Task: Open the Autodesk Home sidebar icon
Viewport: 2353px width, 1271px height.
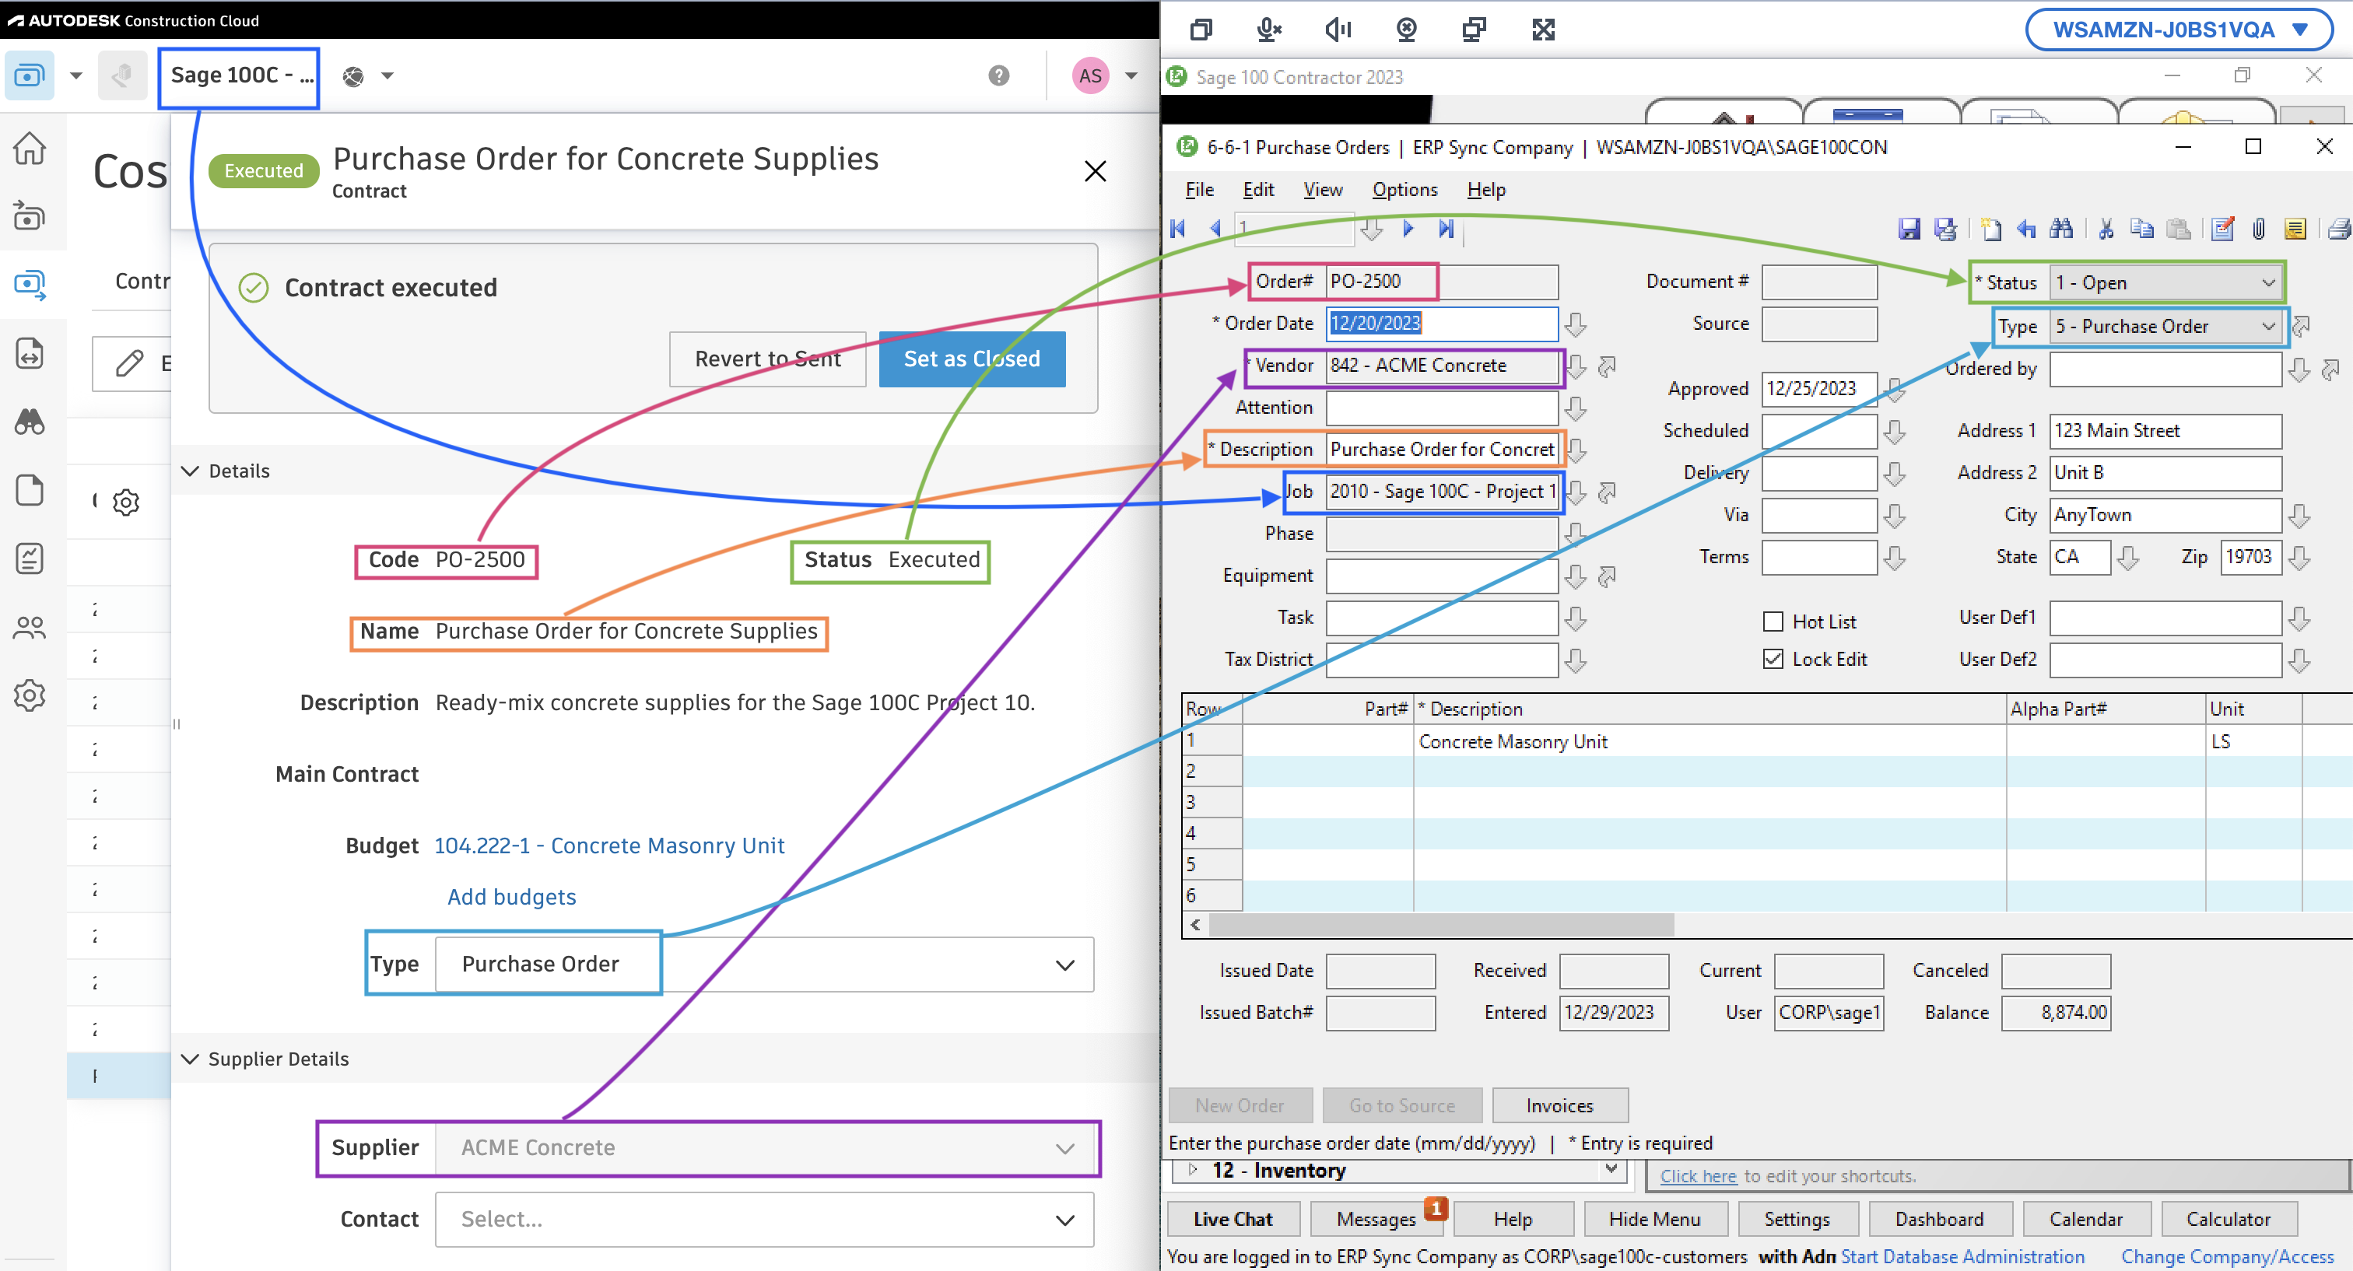Action: tap(30, 148)
